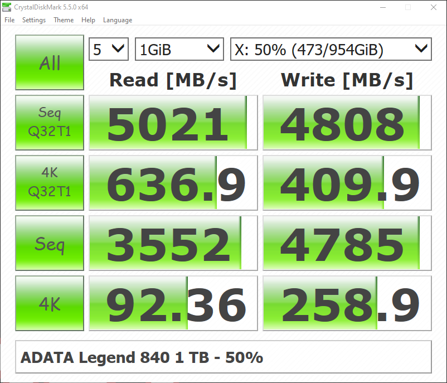
Task: Click the 4K write result 258.9
Action: pos(347,303)
